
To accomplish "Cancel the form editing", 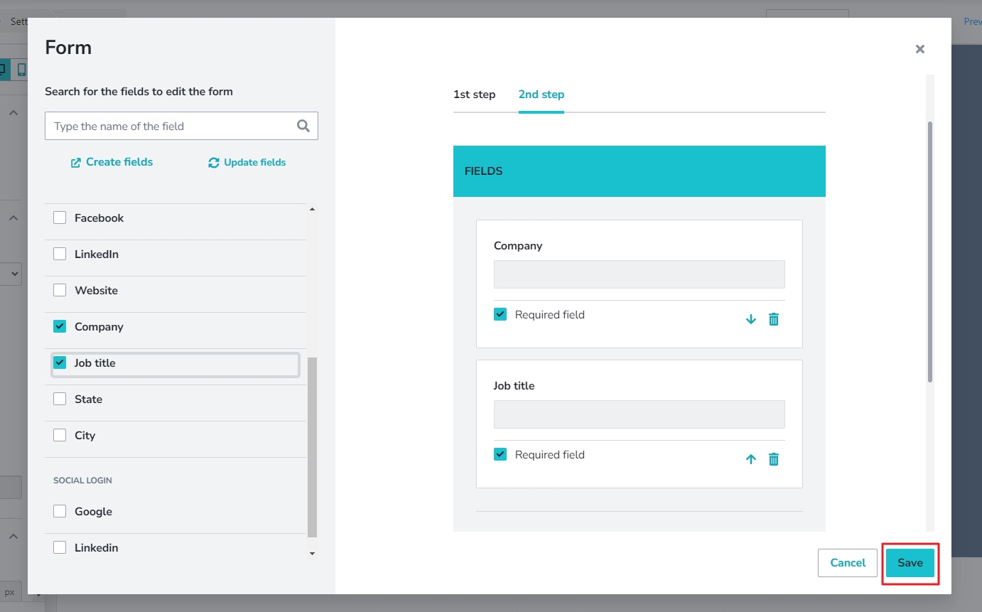I will [x=847, y=562].
